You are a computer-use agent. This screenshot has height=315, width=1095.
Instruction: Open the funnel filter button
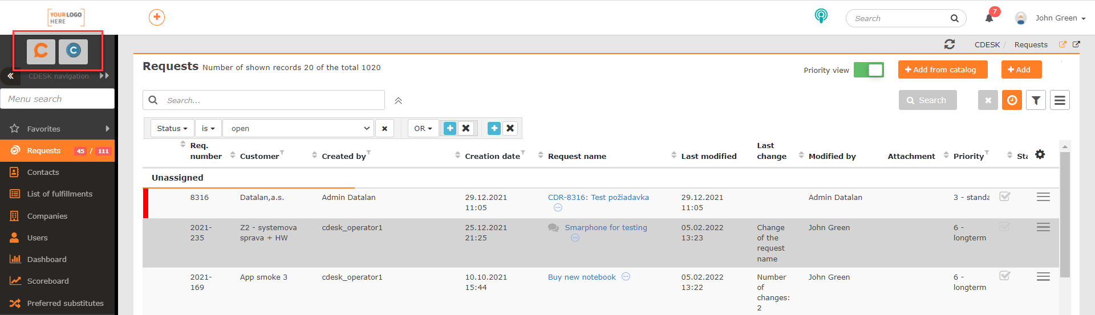tap(1036, 100)
